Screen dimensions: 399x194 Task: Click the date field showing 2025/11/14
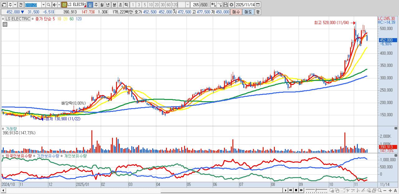(245, 5)
